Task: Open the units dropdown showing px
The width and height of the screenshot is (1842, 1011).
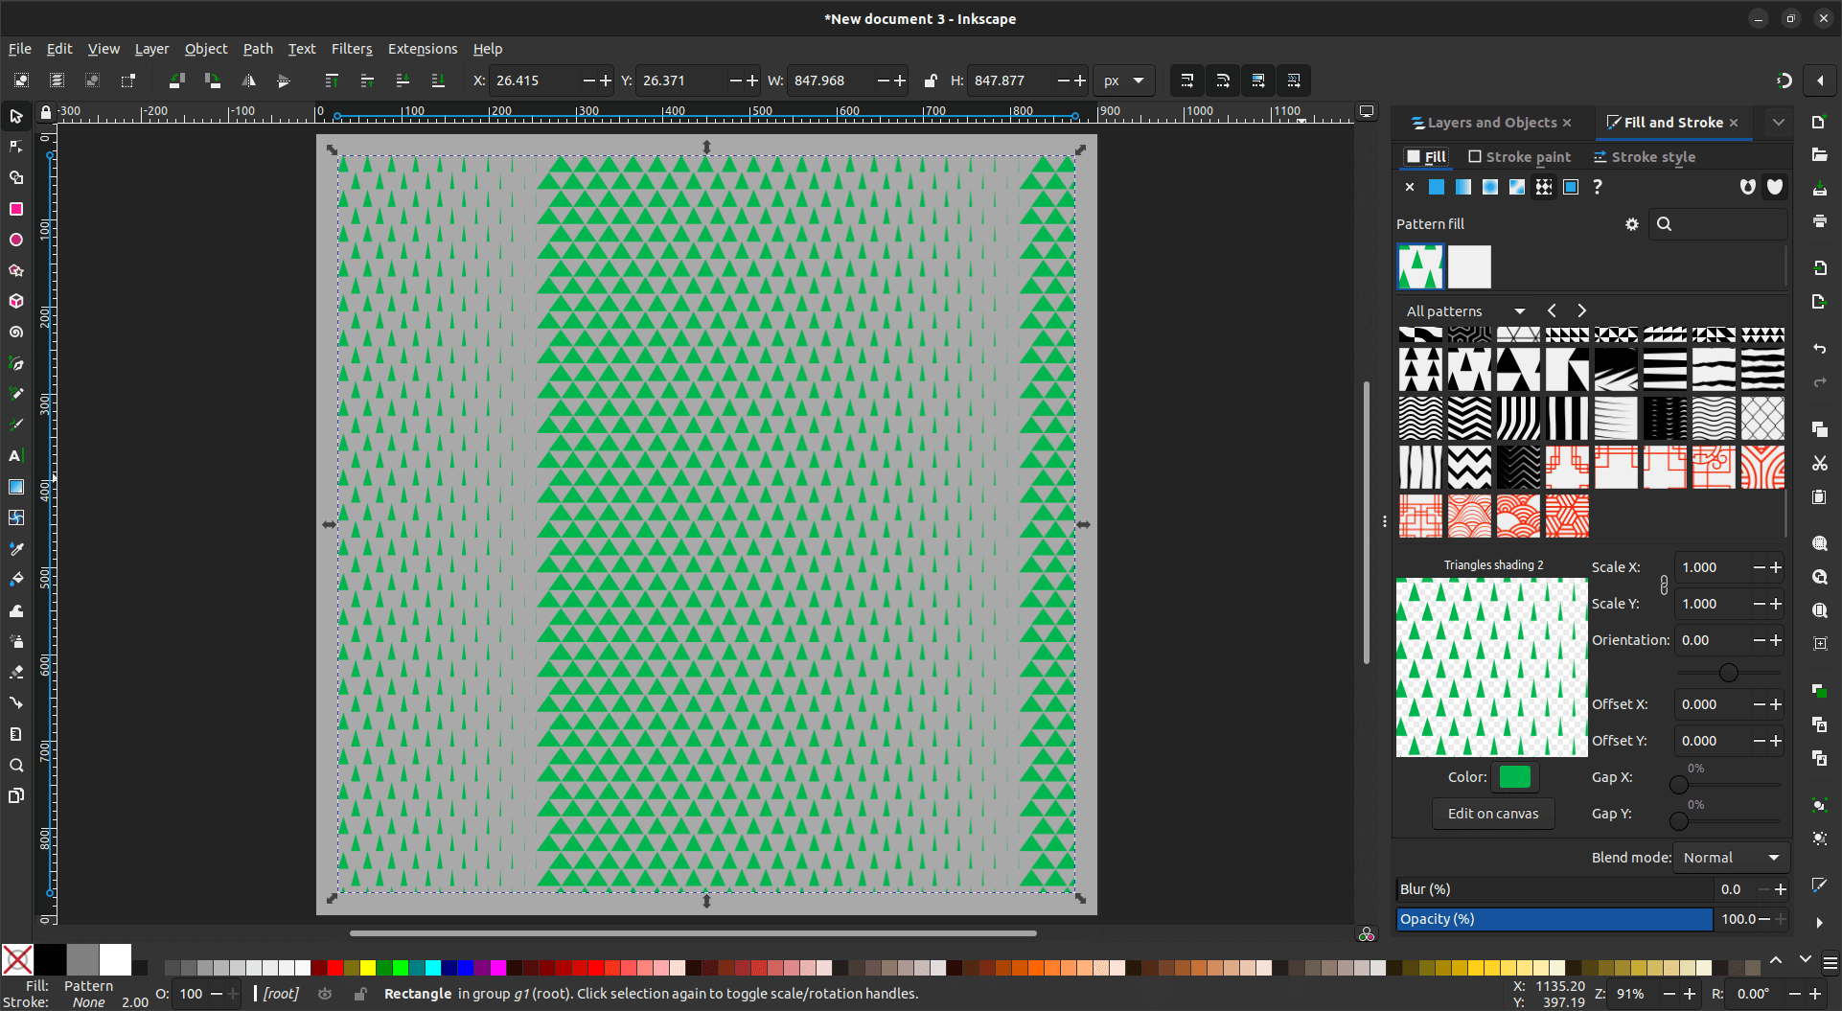Action: [1123, 80]
